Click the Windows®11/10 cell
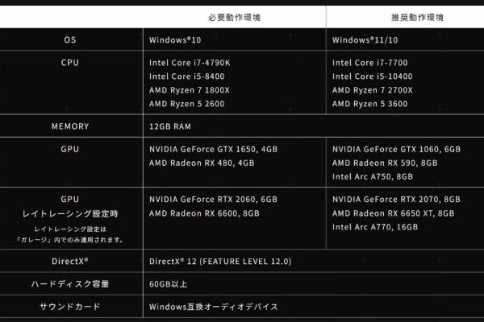 pos(365,39)
